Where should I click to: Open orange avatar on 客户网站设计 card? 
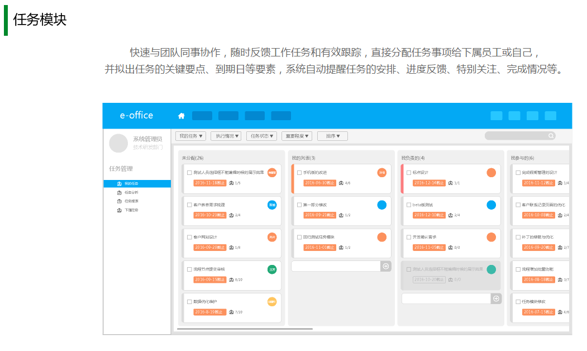[272, 237]
